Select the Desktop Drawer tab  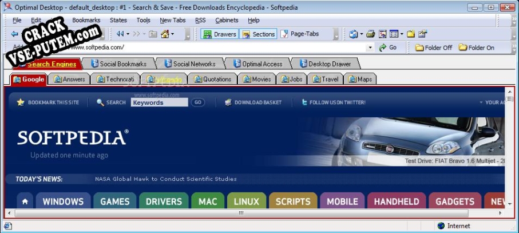326,64
